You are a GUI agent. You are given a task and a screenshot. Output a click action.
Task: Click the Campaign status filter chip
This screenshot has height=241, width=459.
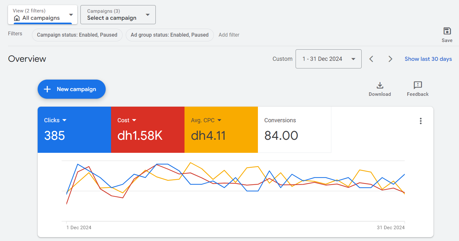pyautogui.click(x=77, y=35)
